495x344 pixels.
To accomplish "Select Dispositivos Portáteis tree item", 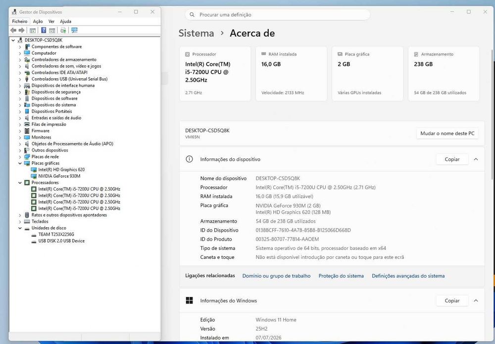I will pyautogui.click(x=52, y=111).
